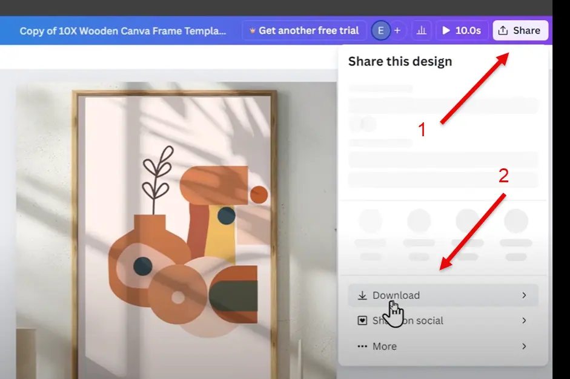Click the download arrow icon
The image size is (570, 379).
pos(362,295)
